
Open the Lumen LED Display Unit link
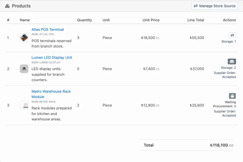pos(52,58)
